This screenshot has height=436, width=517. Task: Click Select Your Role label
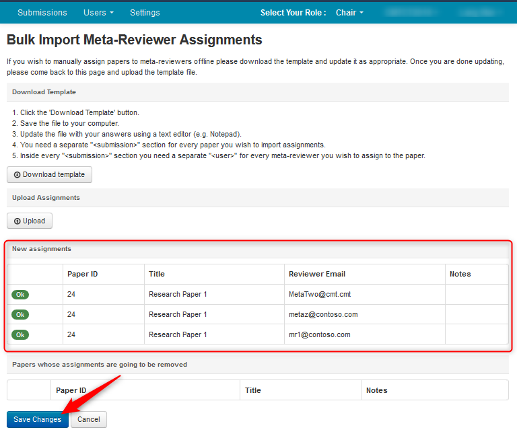point(293,13)
